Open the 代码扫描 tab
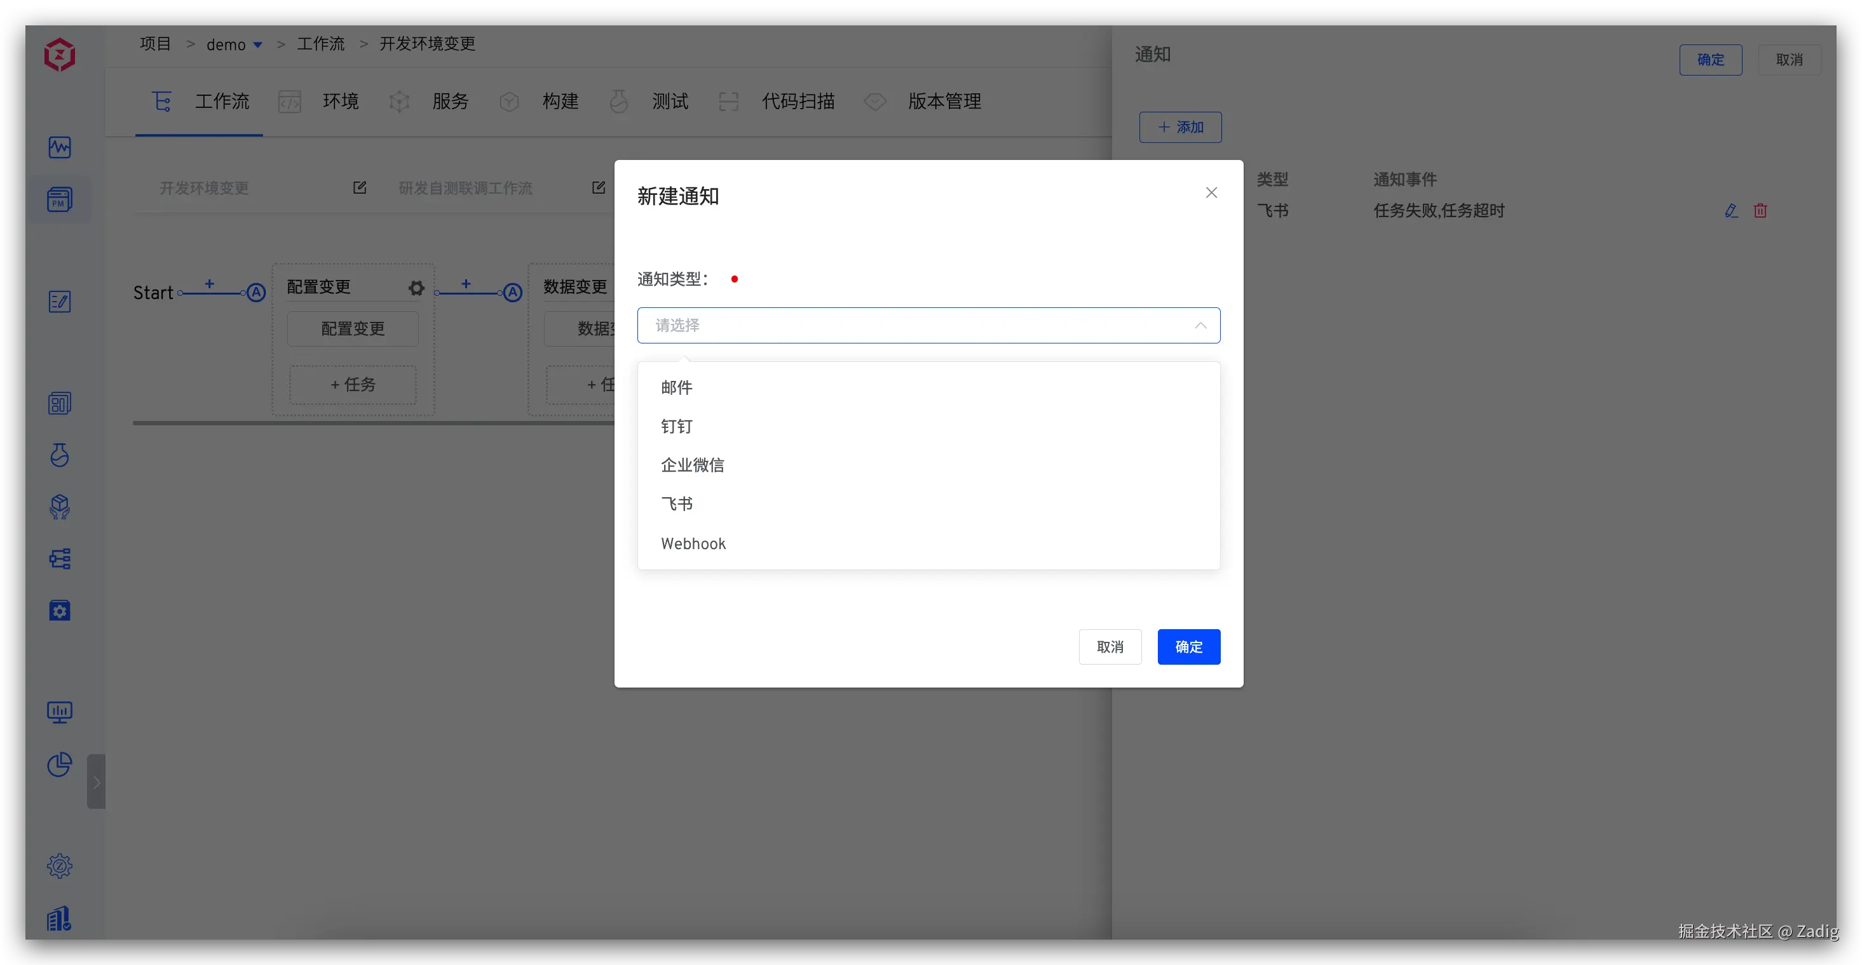Image resolution: width=1862 pixels, height=965 pixels. [798, 101]
